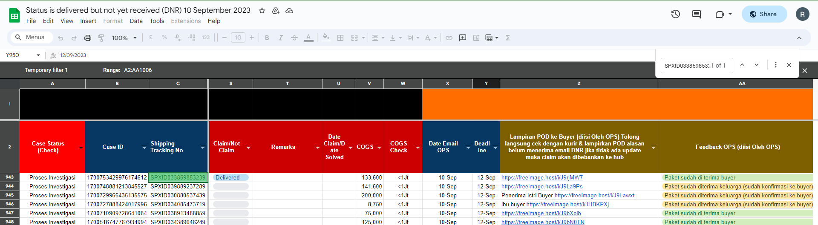Open COGS Check column filter
Image resolution: width=818 pixels, height=225 pixels.
[418, 147]
